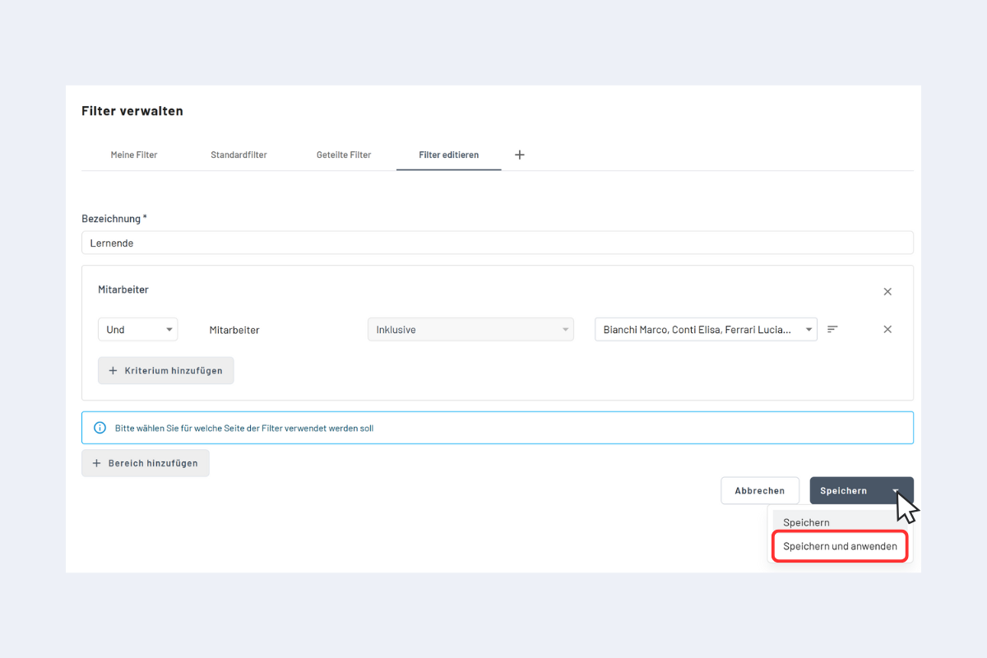
Task: Click the plus icon to add a new filter tab
Action: tap(519, 154)
